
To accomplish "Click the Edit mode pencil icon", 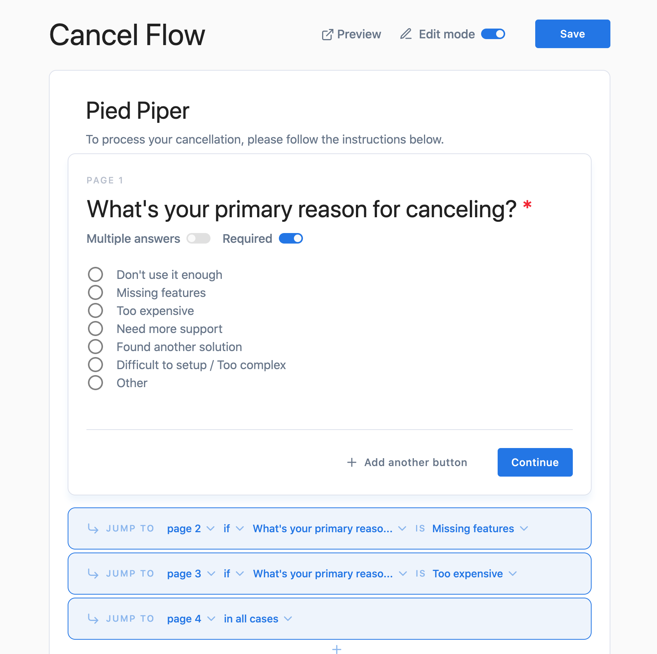I will pos(406,34).
